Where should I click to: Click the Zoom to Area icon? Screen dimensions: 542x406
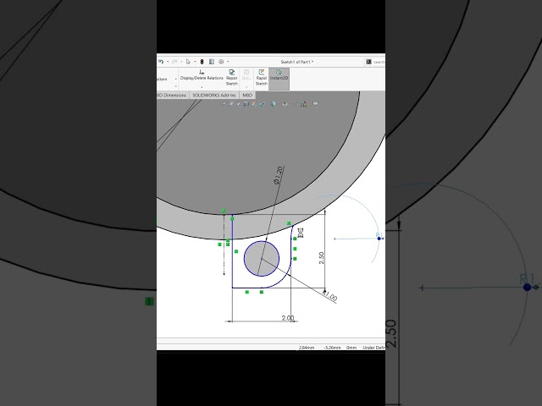[x=231, y=104]
